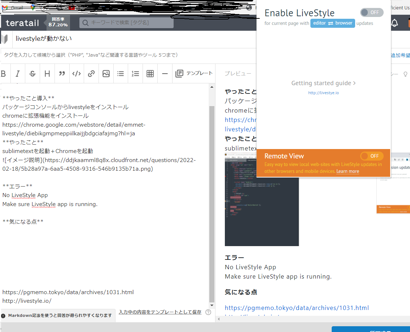Apply italic formatting in editor toolbar
Image resolution: width=410 pixels, height=332 pixels.
click(18, 74)
